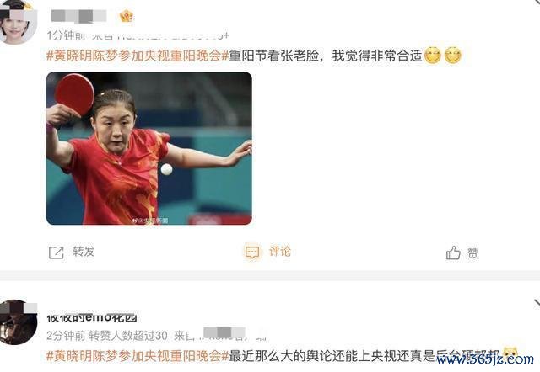Click the repost (转发) arrow icon
This screenshot has width=540, height=372.
pos(57,252)
